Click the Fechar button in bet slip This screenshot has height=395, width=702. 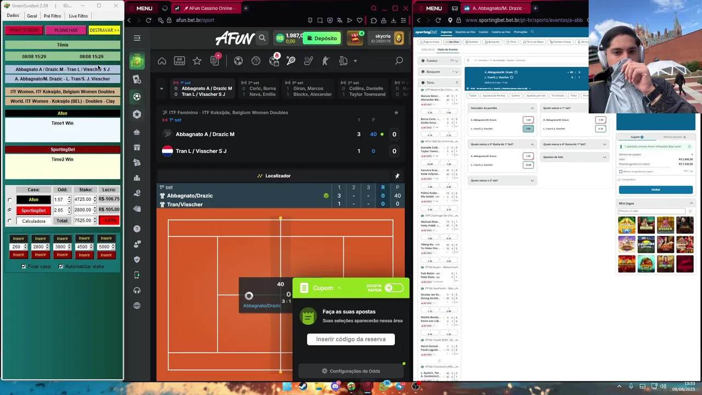[x=656, y=190]
